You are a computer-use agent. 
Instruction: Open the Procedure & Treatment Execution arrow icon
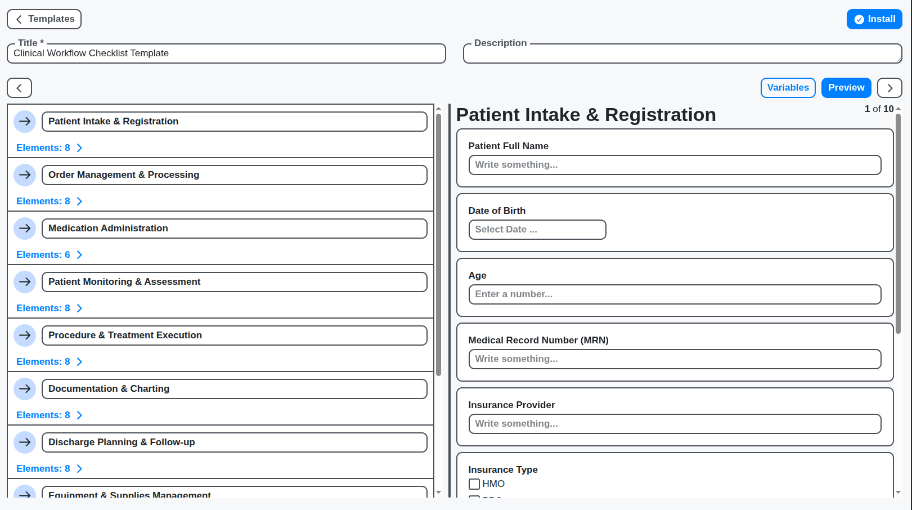[25, 335]
